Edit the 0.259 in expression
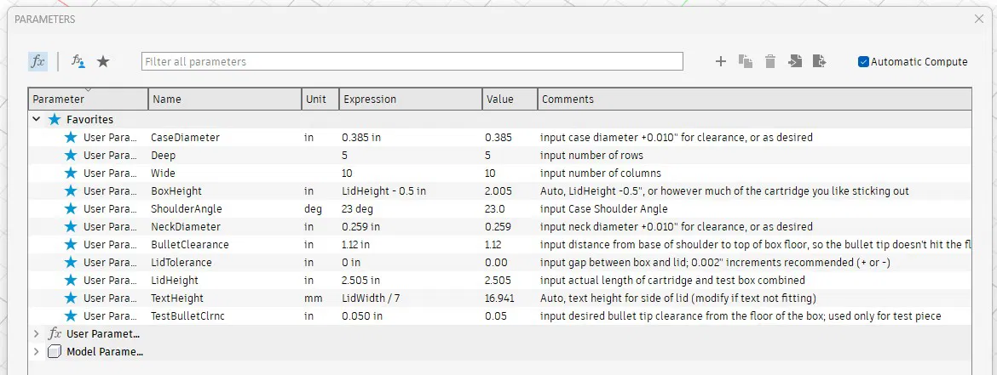997x375 pixels. click(x=361, y=226)
